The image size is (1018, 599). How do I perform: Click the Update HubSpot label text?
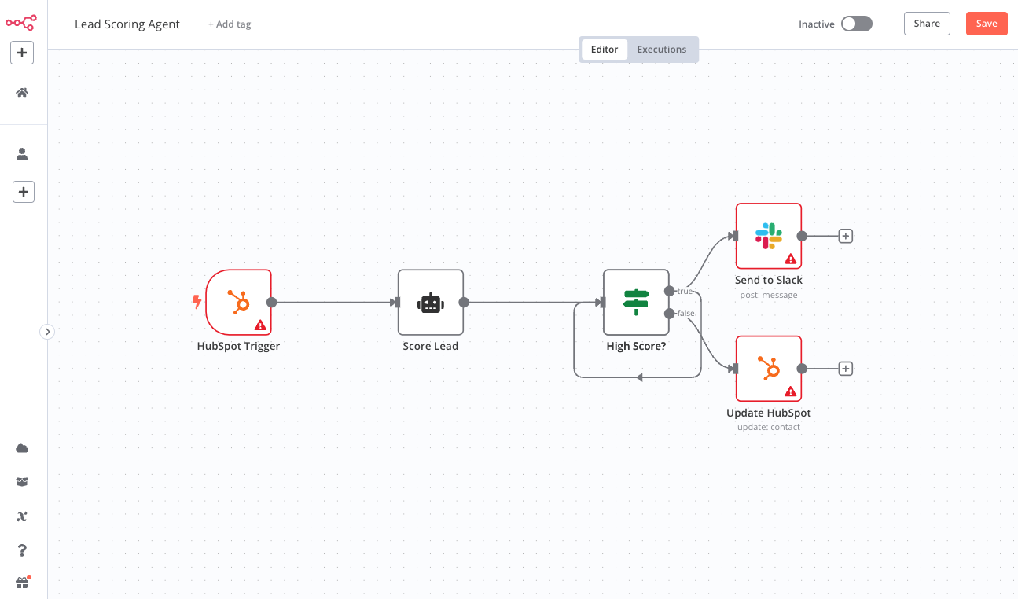(x=769, y=413)
